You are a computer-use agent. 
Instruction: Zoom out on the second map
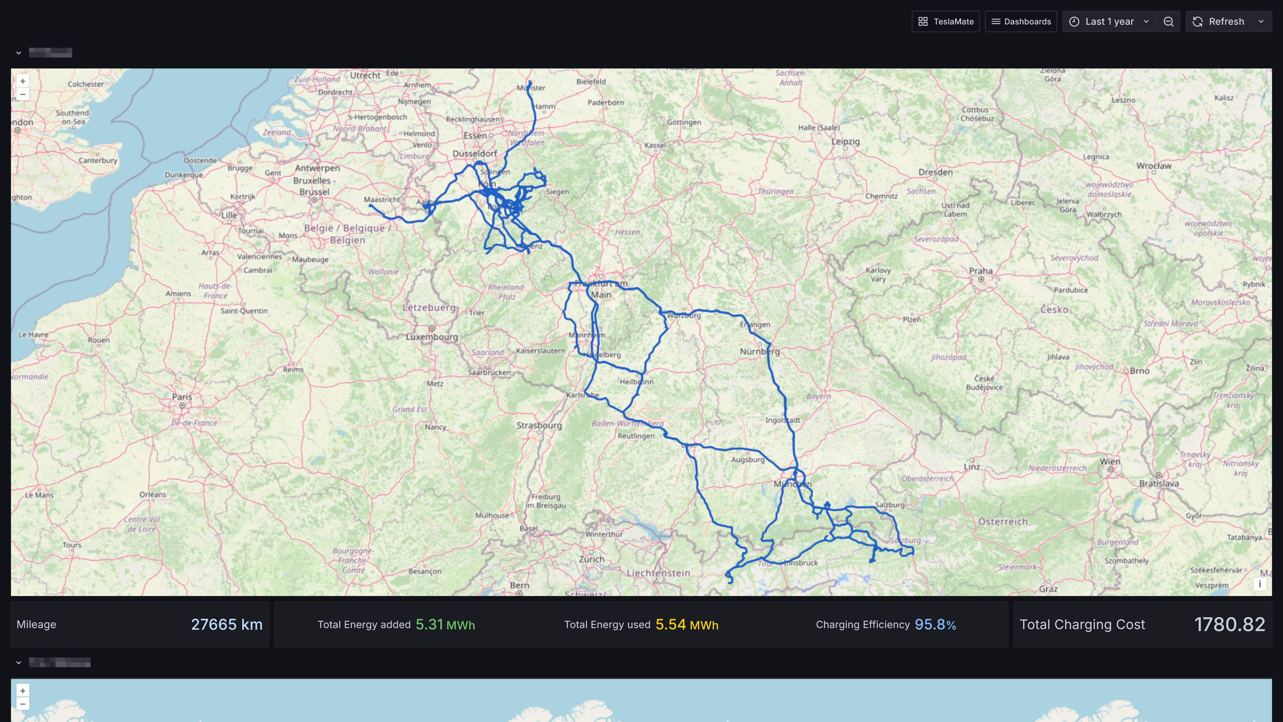[x=22, y=704]
